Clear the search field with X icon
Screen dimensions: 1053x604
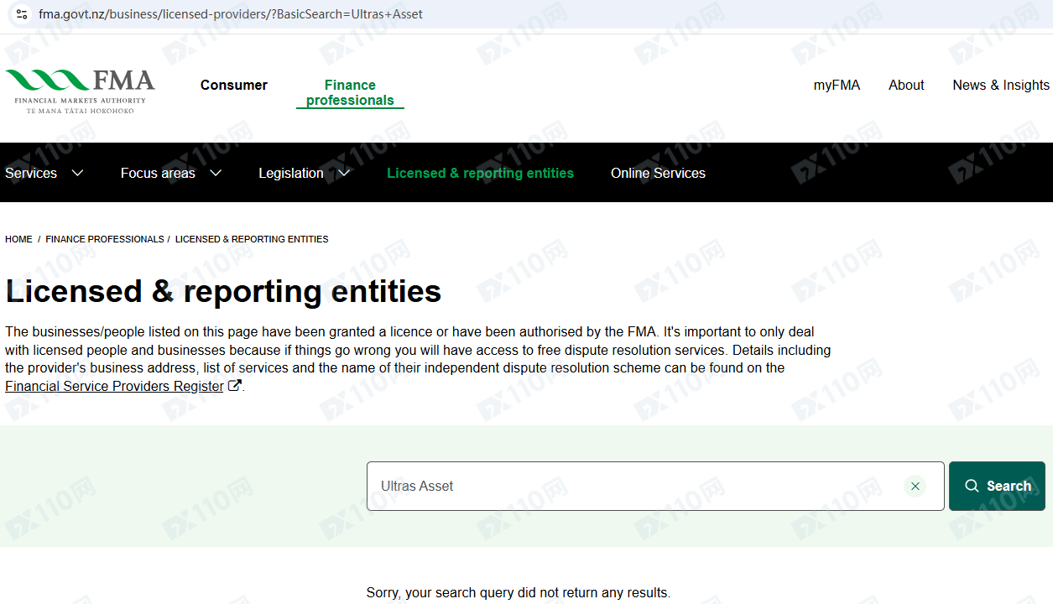pyautogui.click(x=915, y=487)
